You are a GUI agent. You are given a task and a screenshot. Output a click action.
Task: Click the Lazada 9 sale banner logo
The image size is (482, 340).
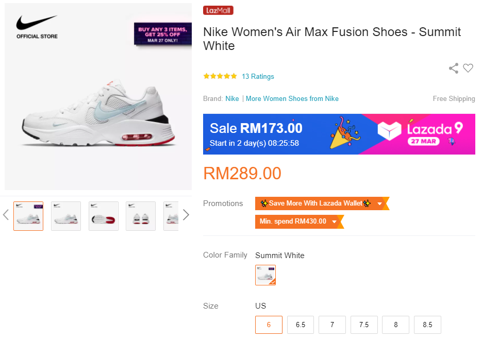click(420, 134)
